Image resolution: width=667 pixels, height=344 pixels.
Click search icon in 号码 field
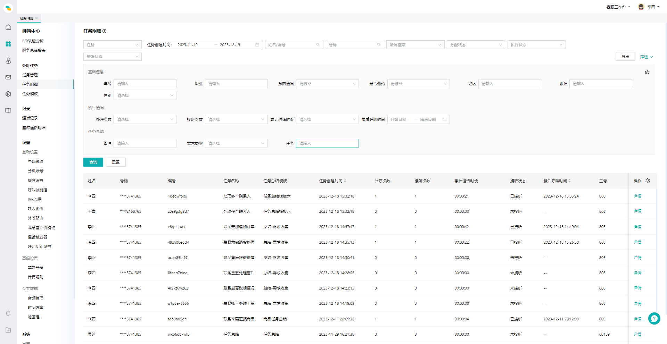379,45
